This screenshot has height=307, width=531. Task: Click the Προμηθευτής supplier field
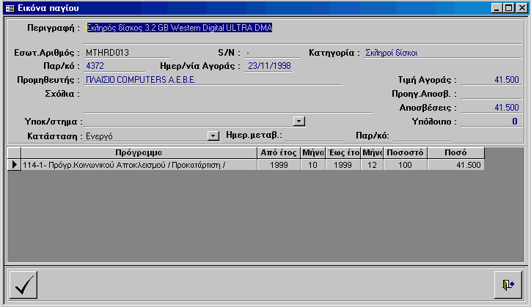(213, 80)
